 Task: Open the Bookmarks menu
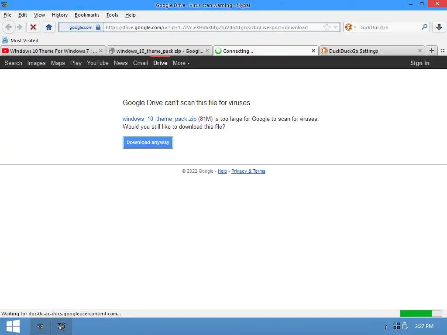pyautogui.click(x=87, y=15)
